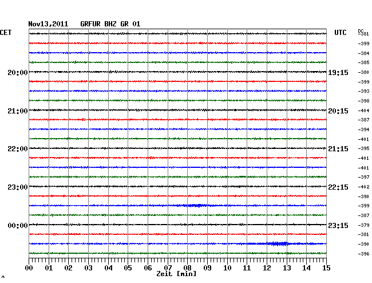Viewport: 372px width, 283px height.
Task: Click minute tick label "14"
Action: pos(306,268)
